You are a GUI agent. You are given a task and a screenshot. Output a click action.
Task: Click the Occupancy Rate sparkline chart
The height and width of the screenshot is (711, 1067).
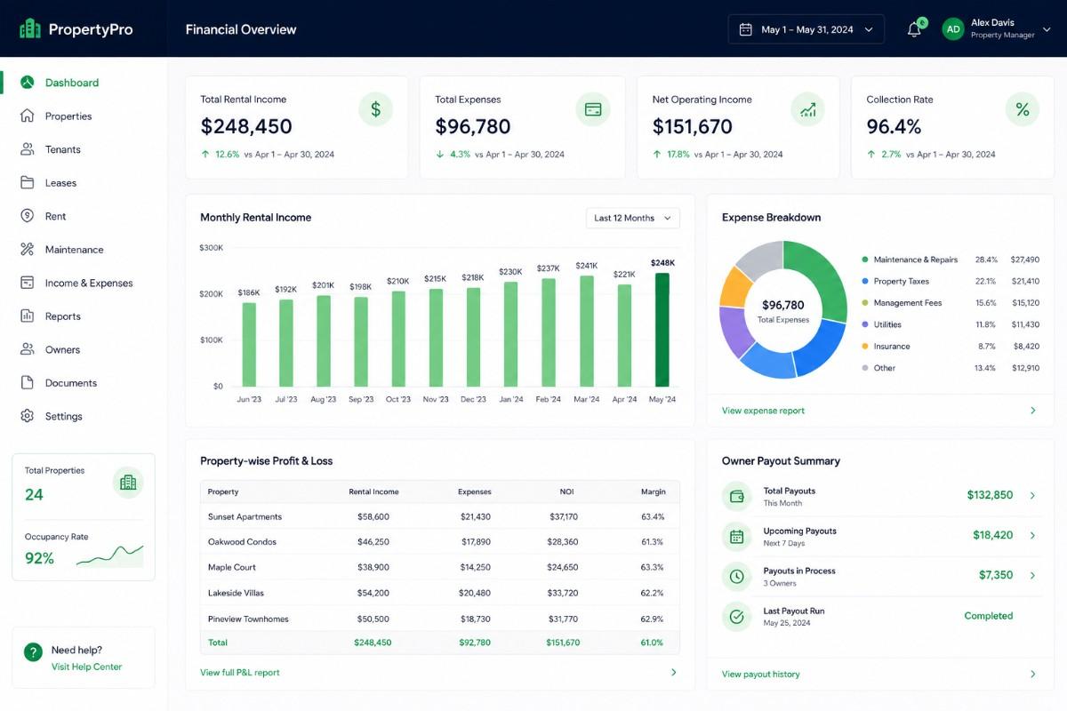pyautogui.click(x=109, y=555)
